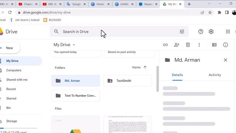The image size is (236, 133).
Task: Open Job Search | Indeed bookmark
Action: tap(25, 20)
